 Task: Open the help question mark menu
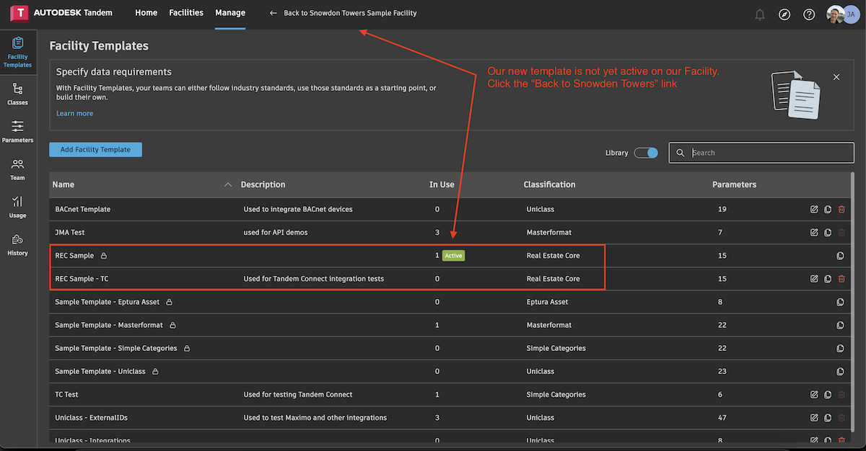pyautogui.click(x=809, y=14)
